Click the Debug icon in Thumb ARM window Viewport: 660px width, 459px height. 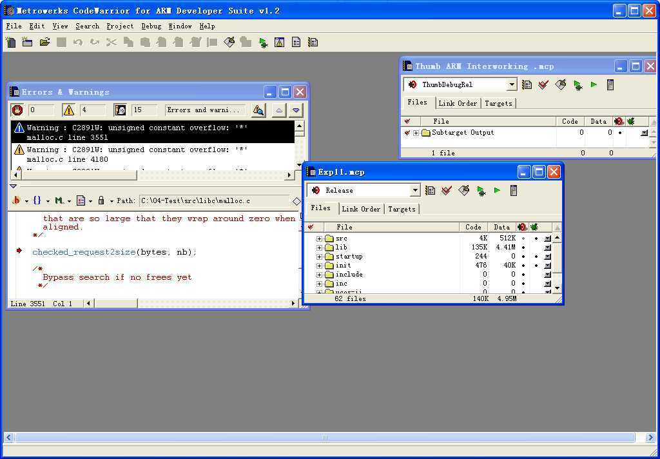[x=578, y=85]
